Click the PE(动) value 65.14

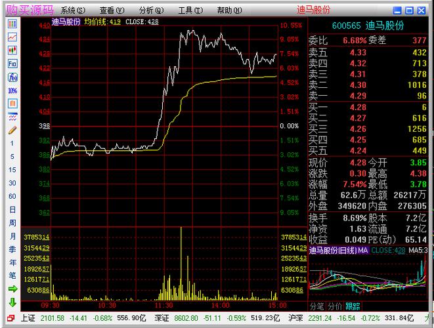[x=416, y=239]
